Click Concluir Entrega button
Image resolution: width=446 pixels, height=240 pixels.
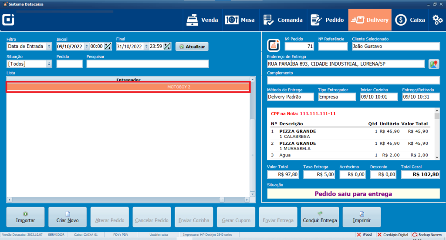pyautogui.click(x=320, y=217)
